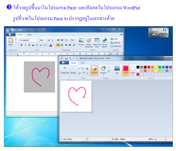
Task: Open Paint View tab
Action: (x=82, y=63)
